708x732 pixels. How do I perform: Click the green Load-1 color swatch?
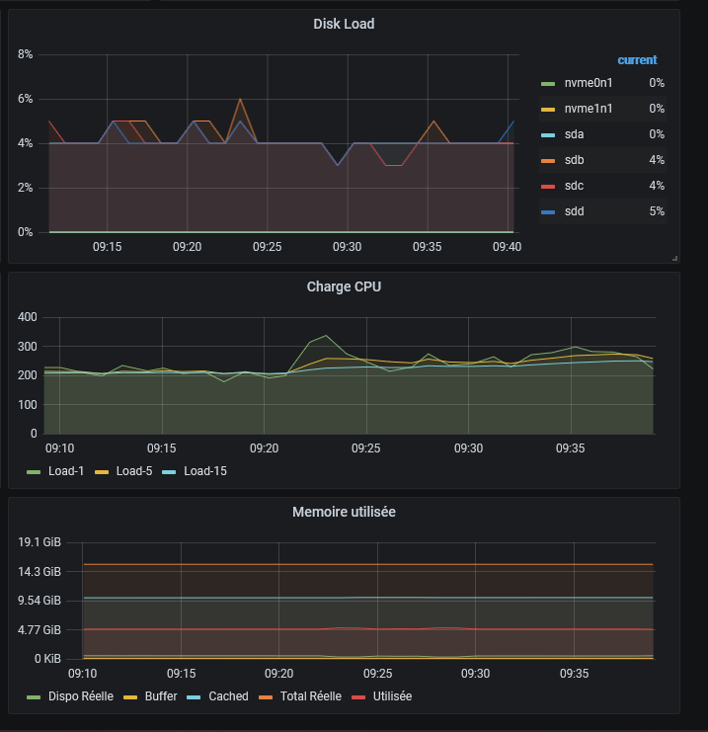pos(34,472)
